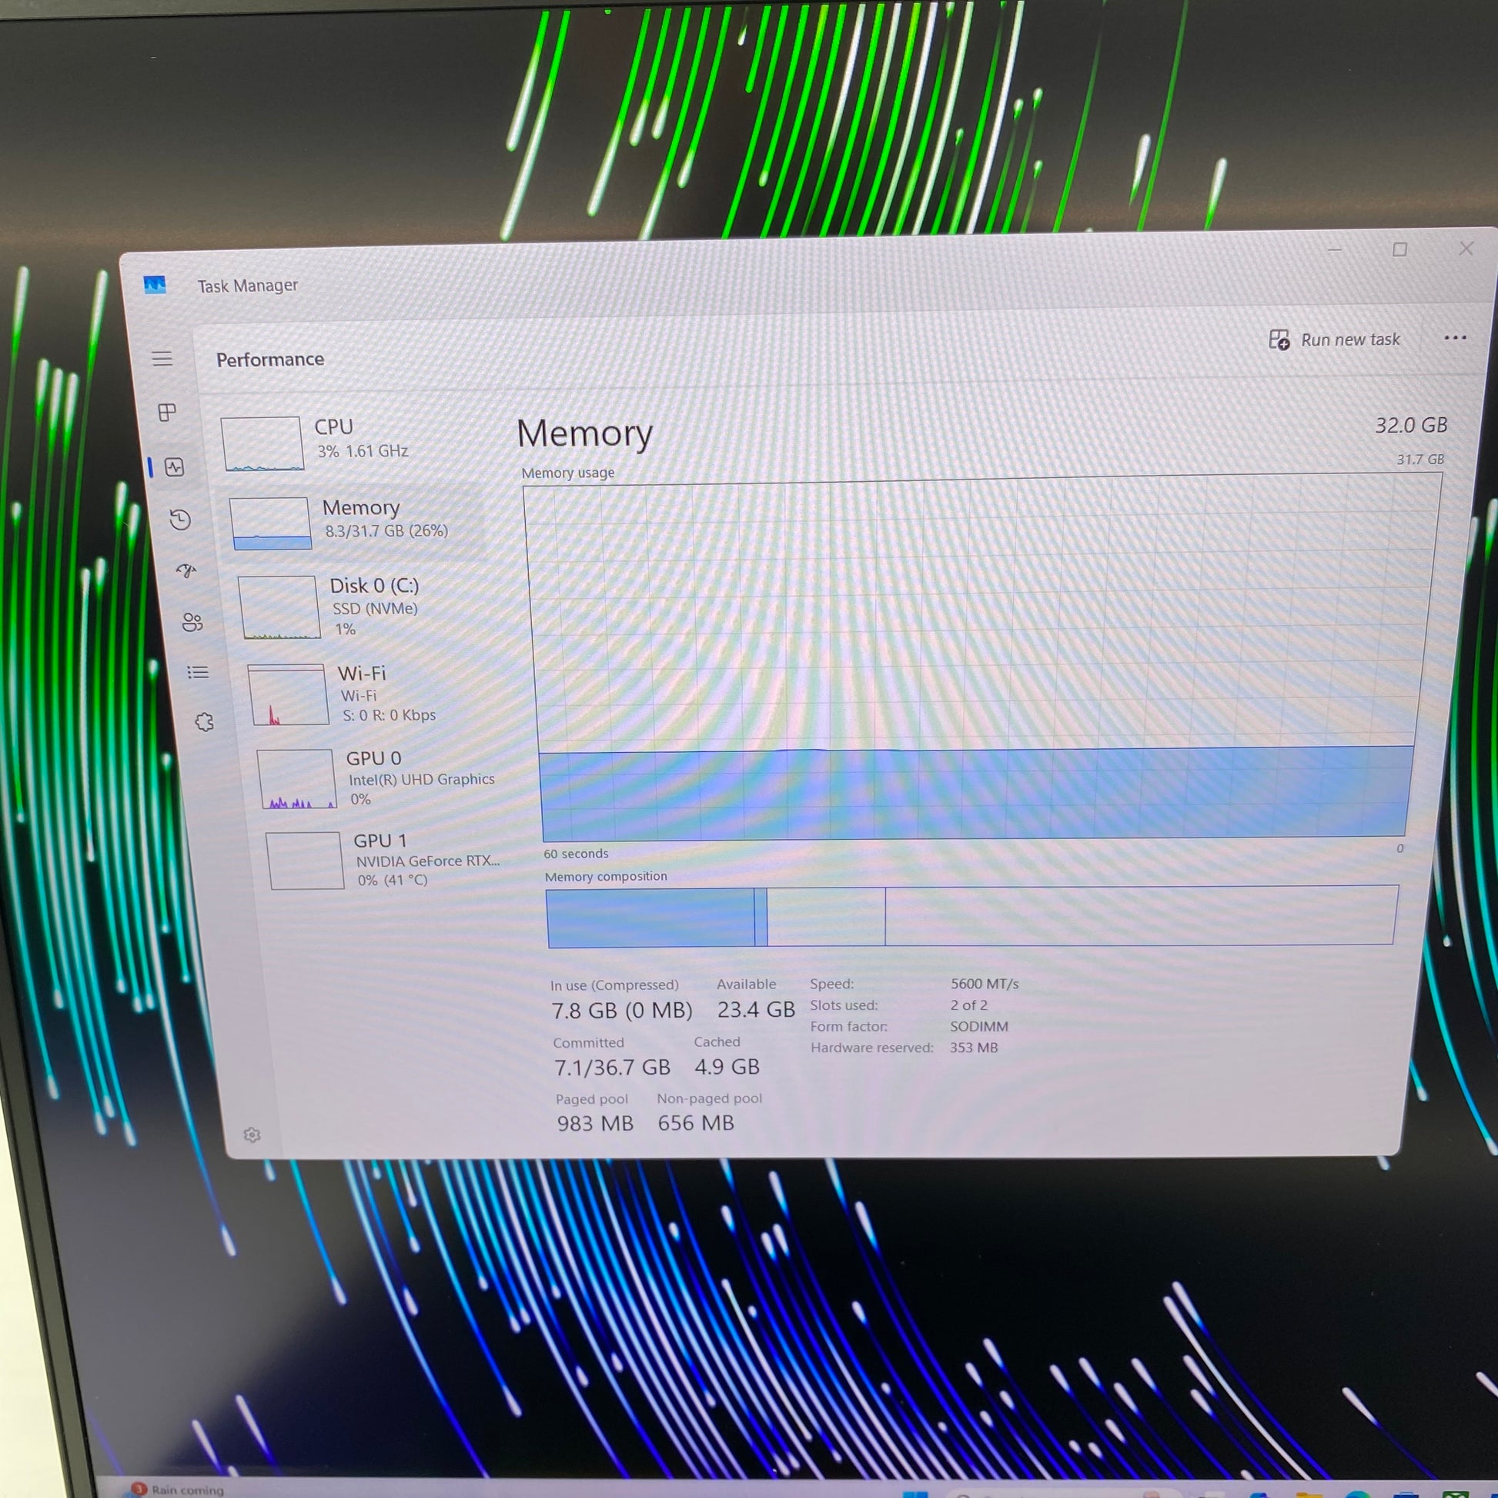
Task: Maximize the Task Manager window
Action: click(x=1399, y=249)
